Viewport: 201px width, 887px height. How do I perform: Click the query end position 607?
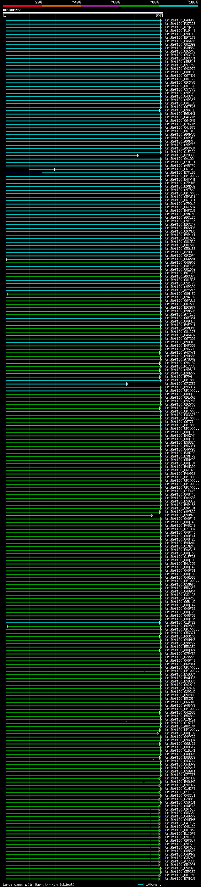coord(158,15)
